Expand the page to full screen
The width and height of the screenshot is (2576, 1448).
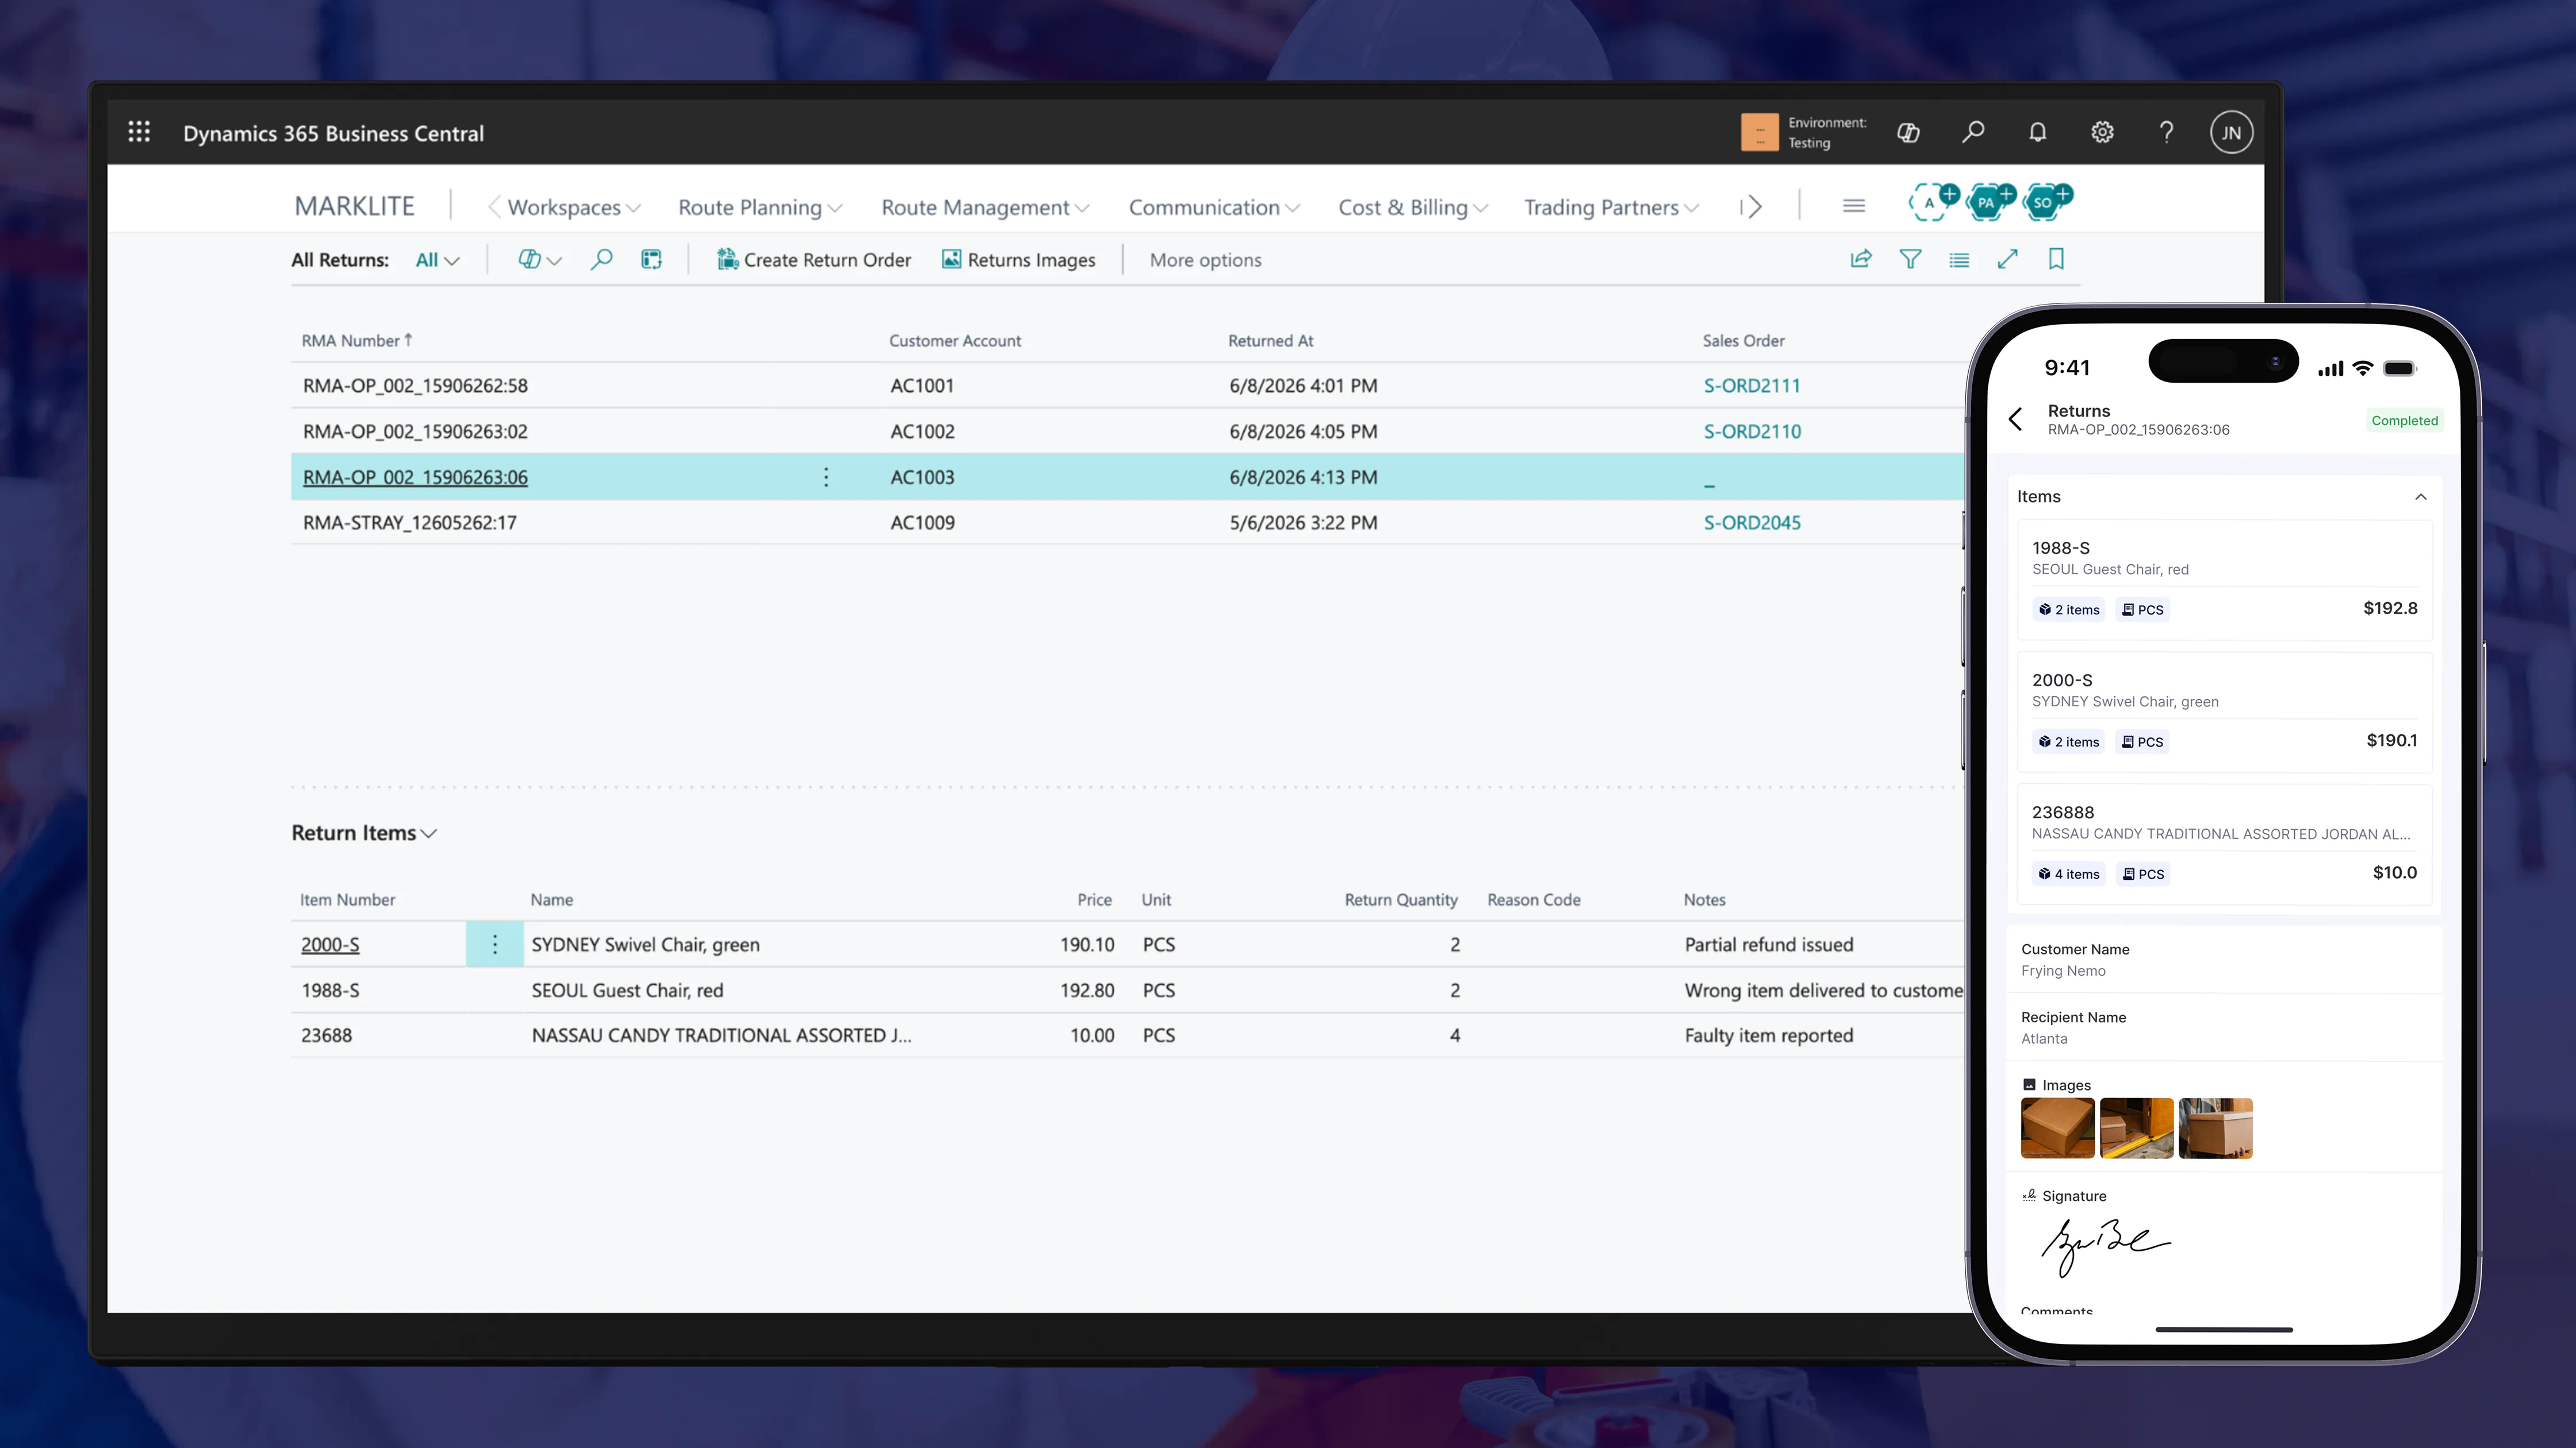(x=2007, y=260)
